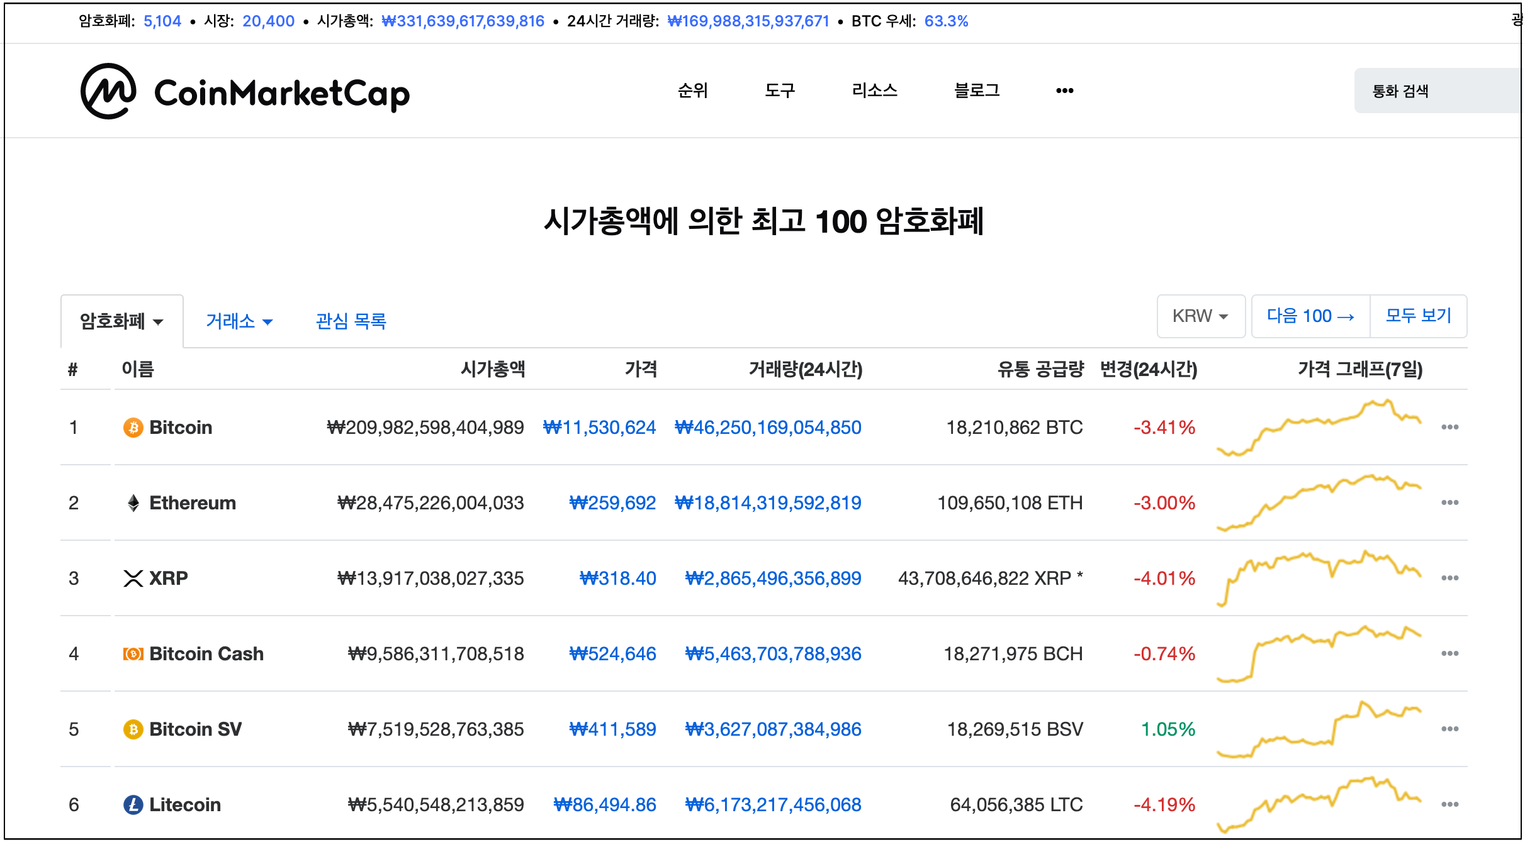Click the 모두 보기 button
Image resolution: width=1525 pixels, height=842 pixels.
1418,316
